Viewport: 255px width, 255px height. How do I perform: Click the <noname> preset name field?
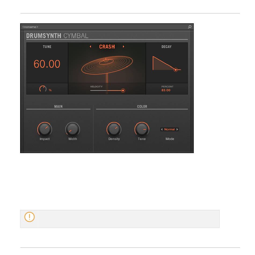tap(30, 27)
